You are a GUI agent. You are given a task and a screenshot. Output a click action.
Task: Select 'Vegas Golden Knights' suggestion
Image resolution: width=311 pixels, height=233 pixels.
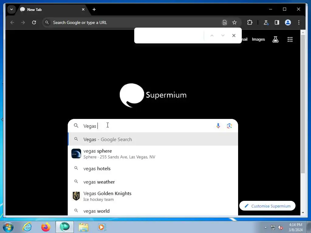[153, 196]
